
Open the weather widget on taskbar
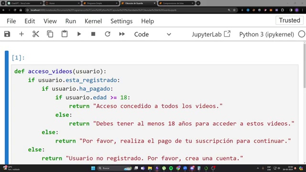[x=11, y=168]
